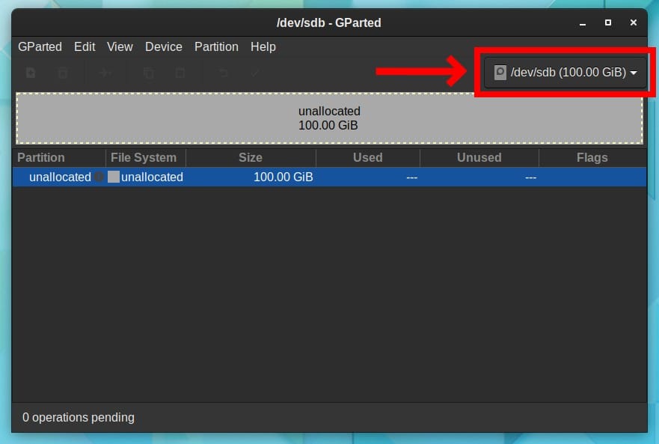The width and height of the screenshot is (659, 444).
Task: Open the View menu
Action: pos(120,46)
